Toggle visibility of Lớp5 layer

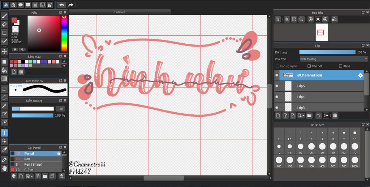pos(277,86)
